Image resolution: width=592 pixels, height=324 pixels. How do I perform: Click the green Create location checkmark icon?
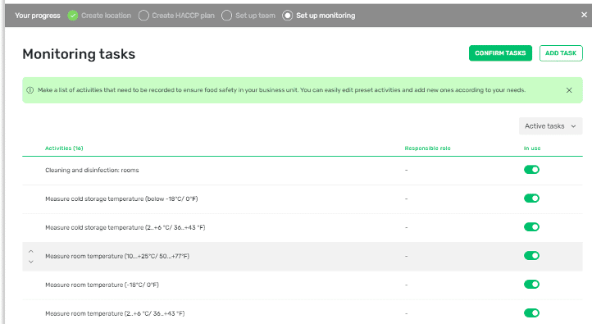click(x=72, y=16)
